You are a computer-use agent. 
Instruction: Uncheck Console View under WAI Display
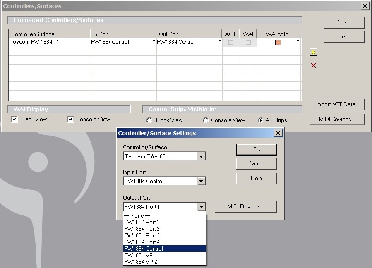tap(70, 119)
